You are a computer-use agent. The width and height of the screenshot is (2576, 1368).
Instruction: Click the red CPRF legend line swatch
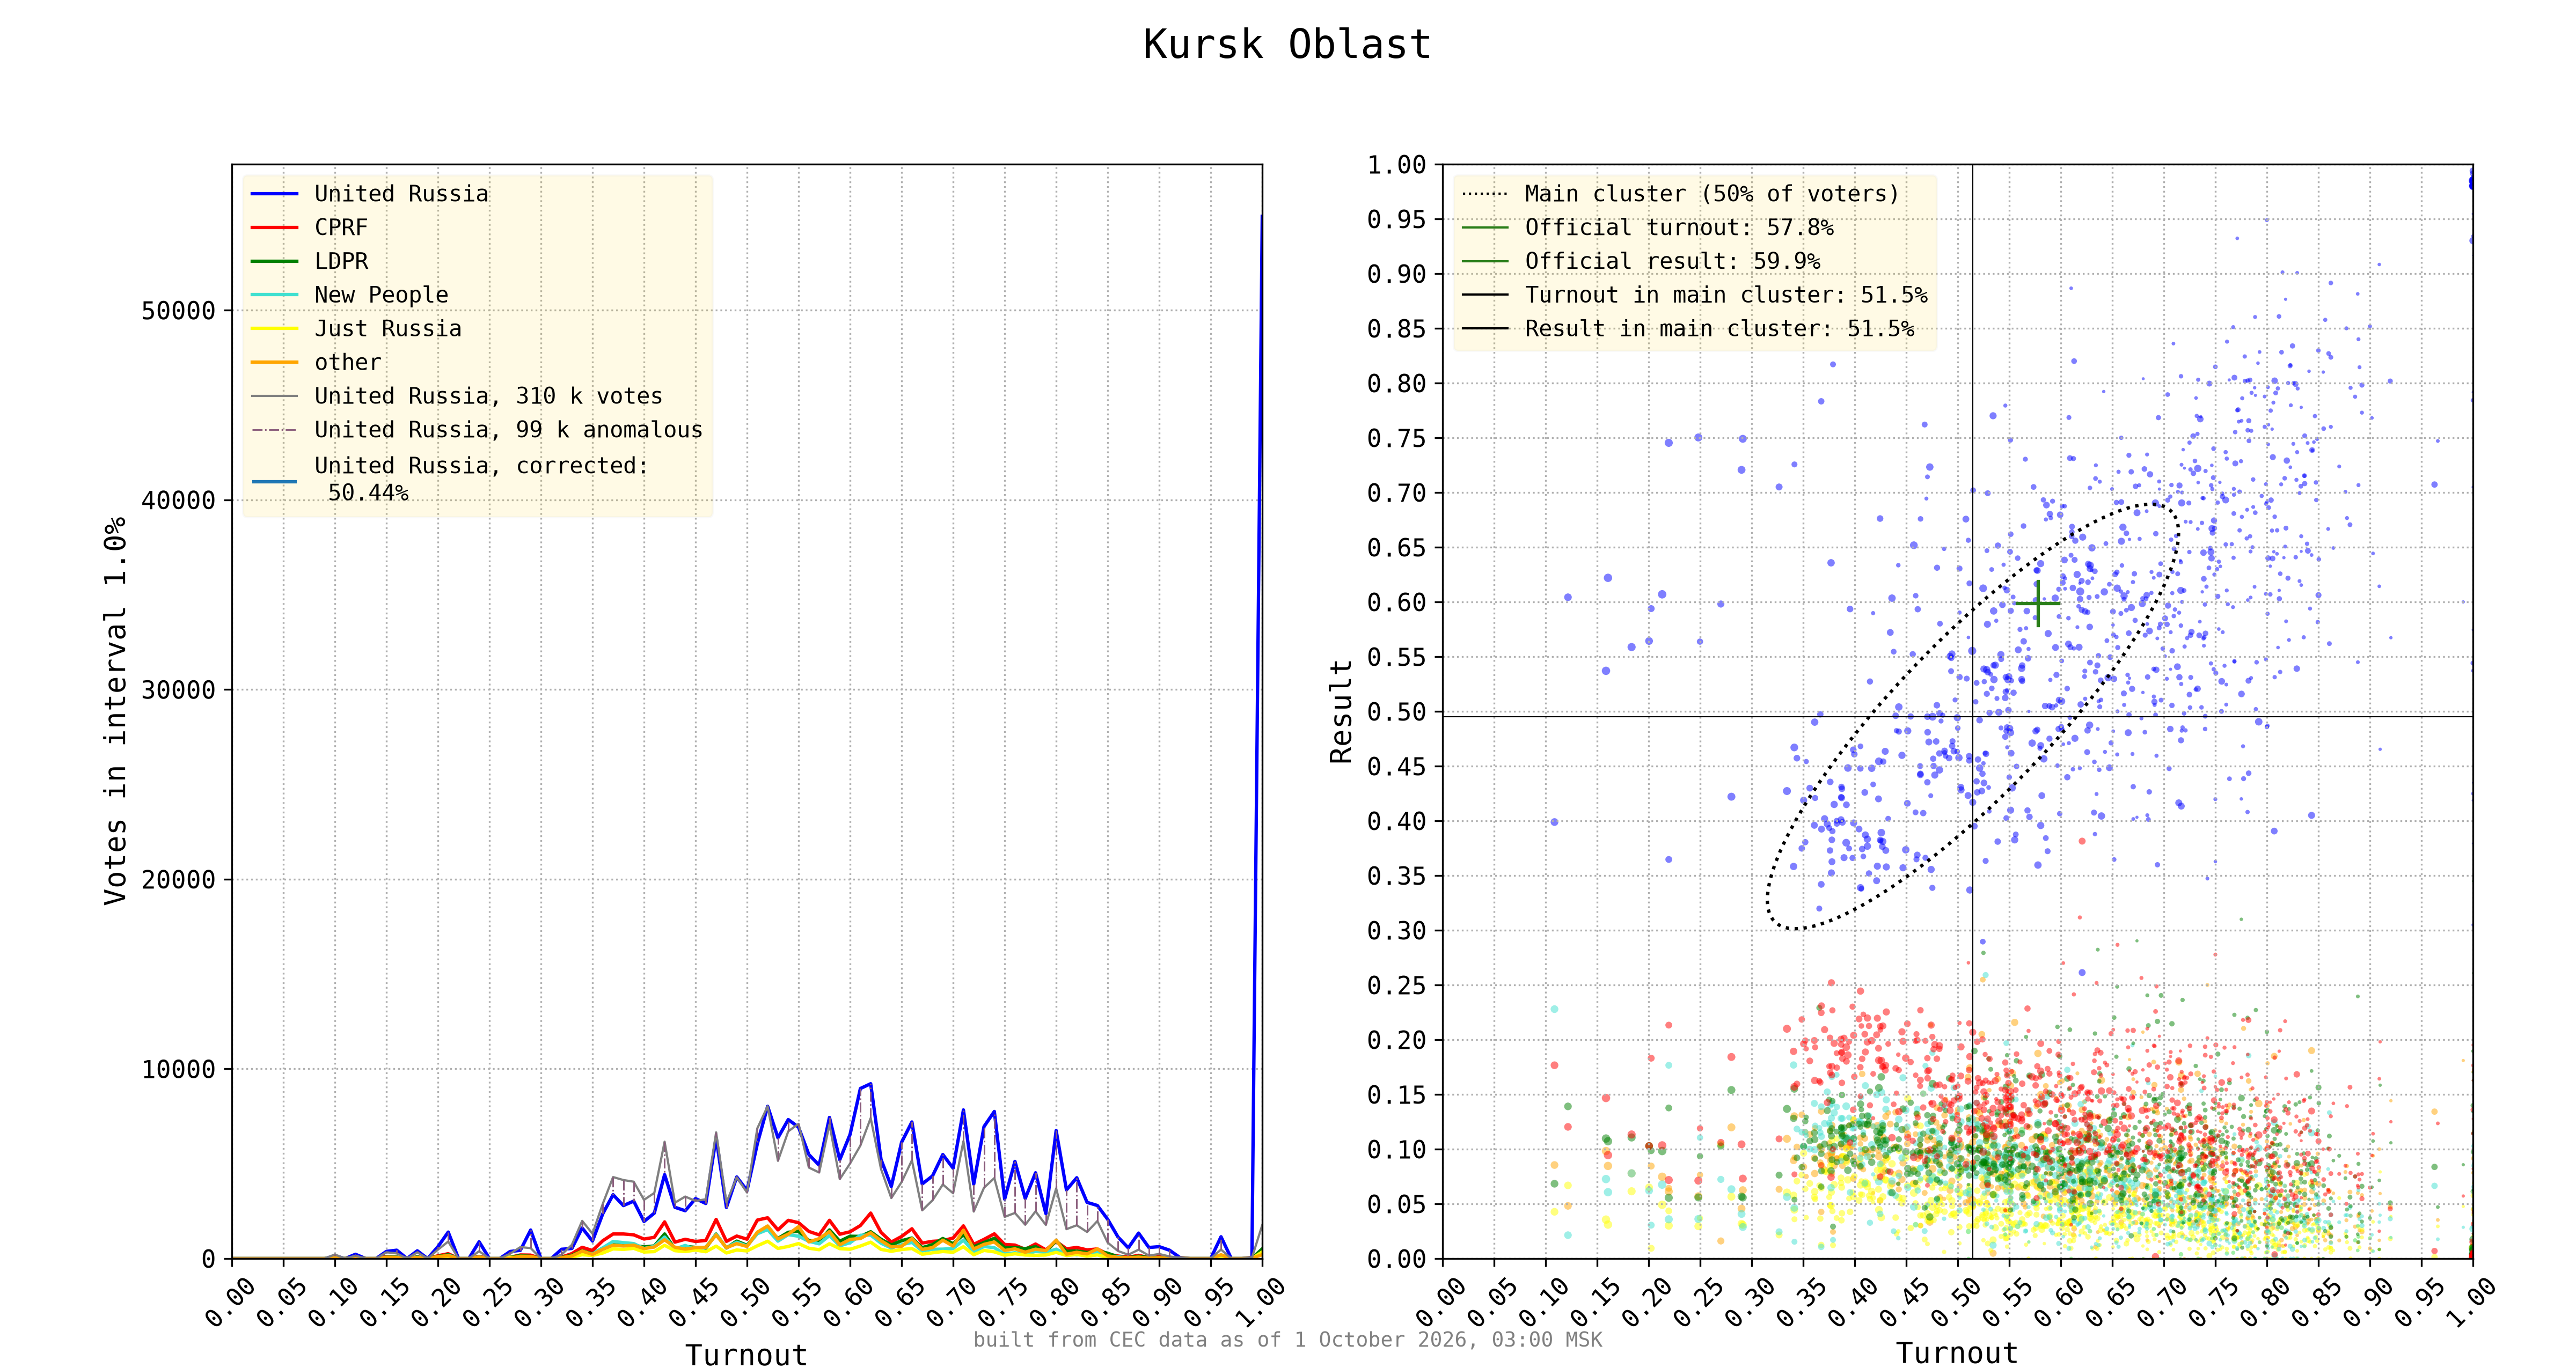tap(275, 228)
